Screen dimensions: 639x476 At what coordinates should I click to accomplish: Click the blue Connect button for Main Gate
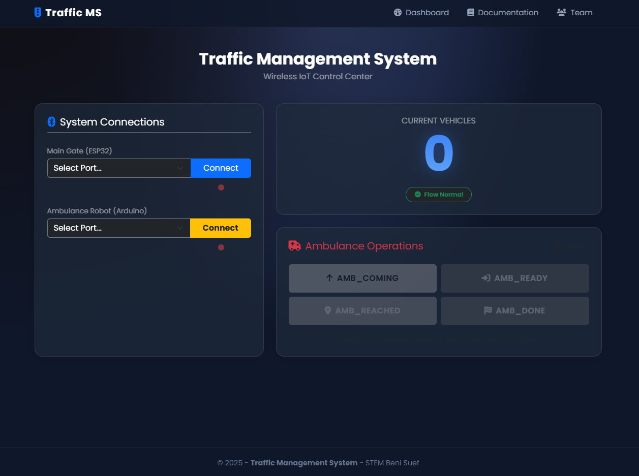(221, 168)
